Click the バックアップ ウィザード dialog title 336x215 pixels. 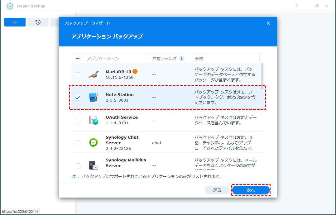[x=88, y=23]
